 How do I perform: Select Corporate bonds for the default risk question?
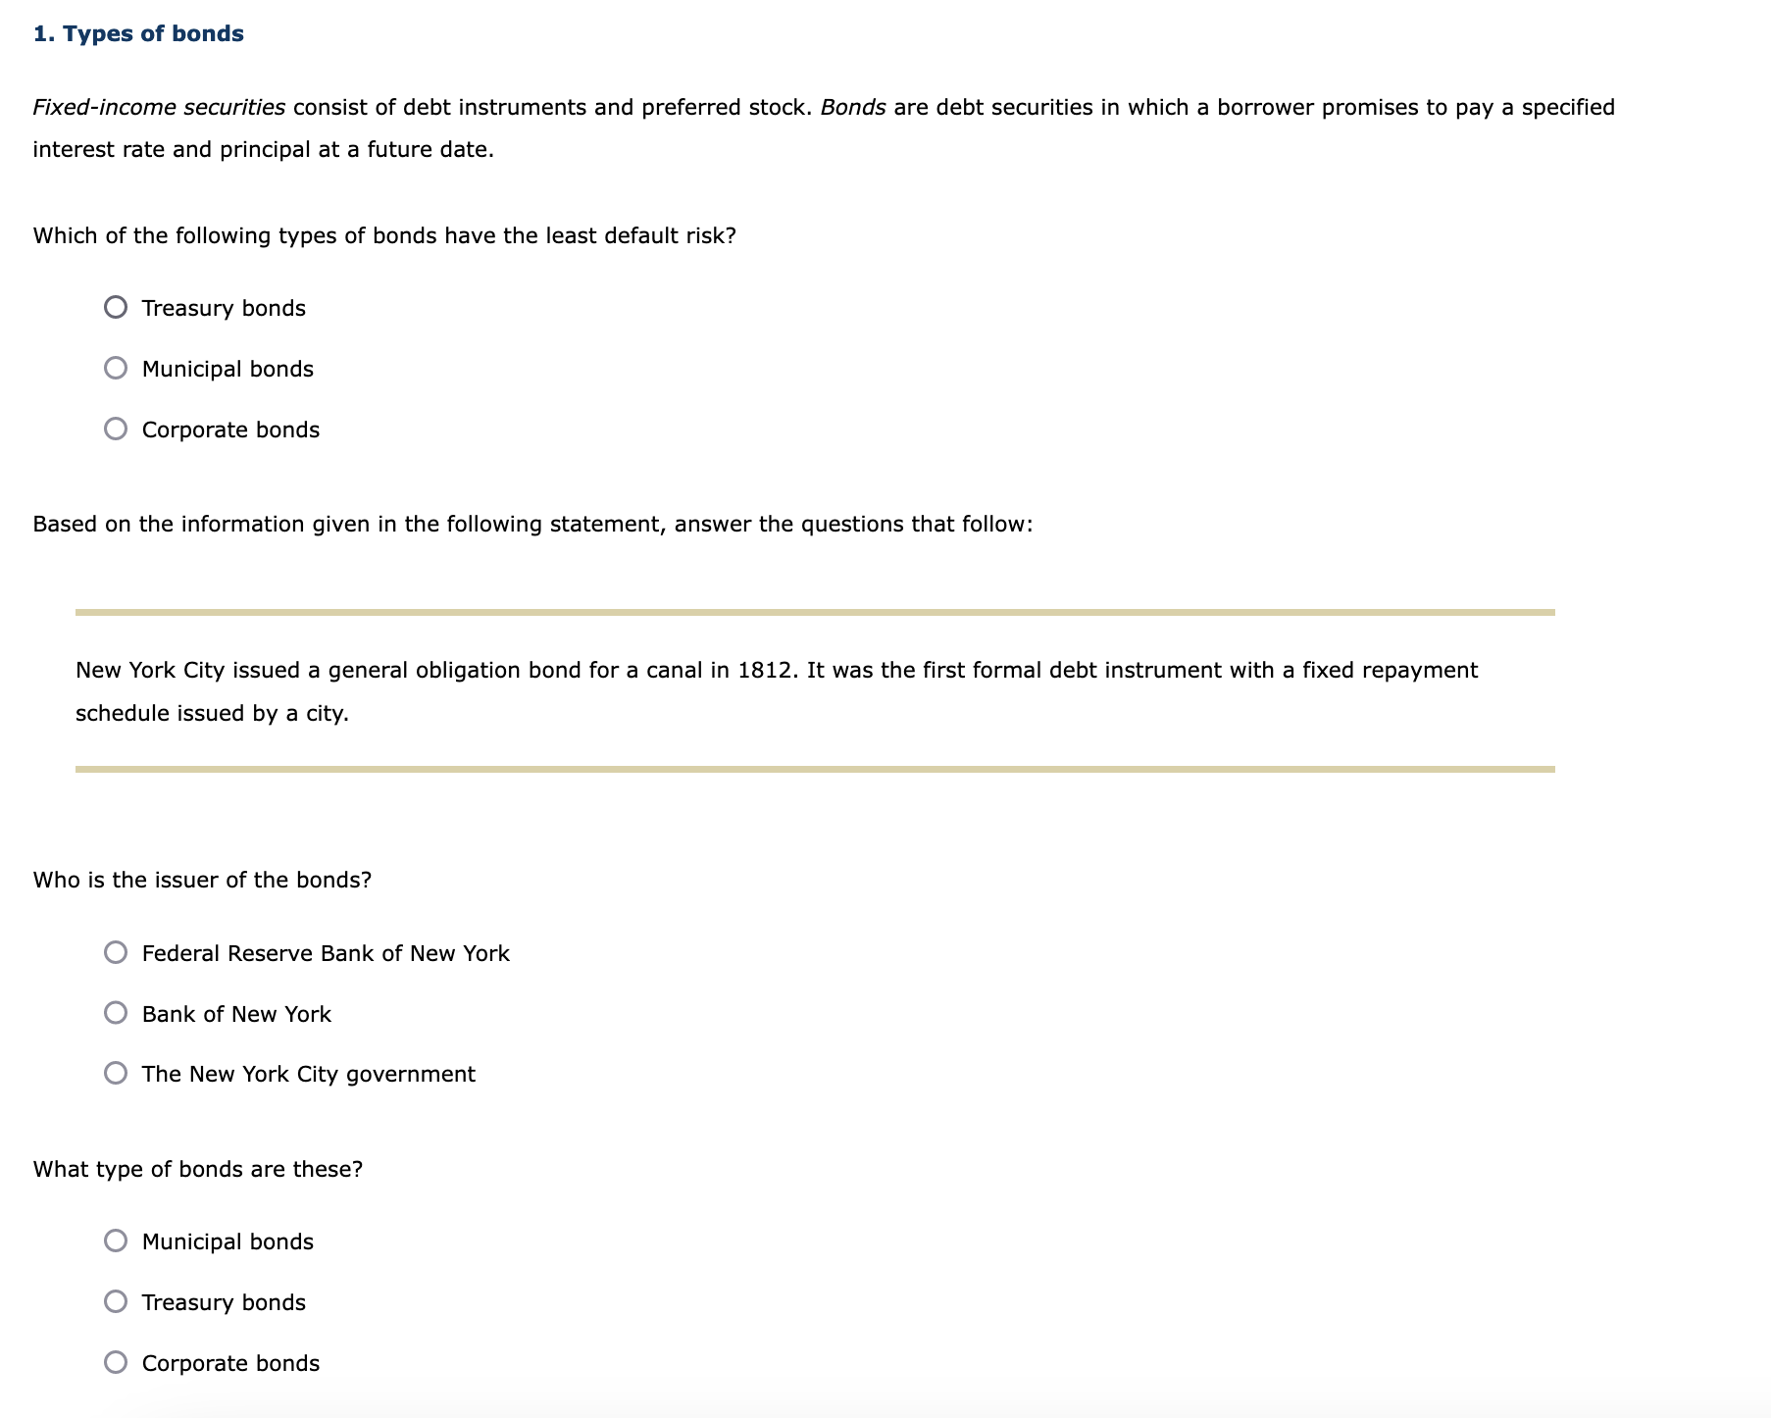tap(116, 430)
